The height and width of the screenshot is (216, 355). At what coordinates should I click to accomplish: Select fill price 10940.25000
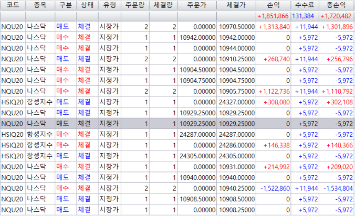point(237,188)
